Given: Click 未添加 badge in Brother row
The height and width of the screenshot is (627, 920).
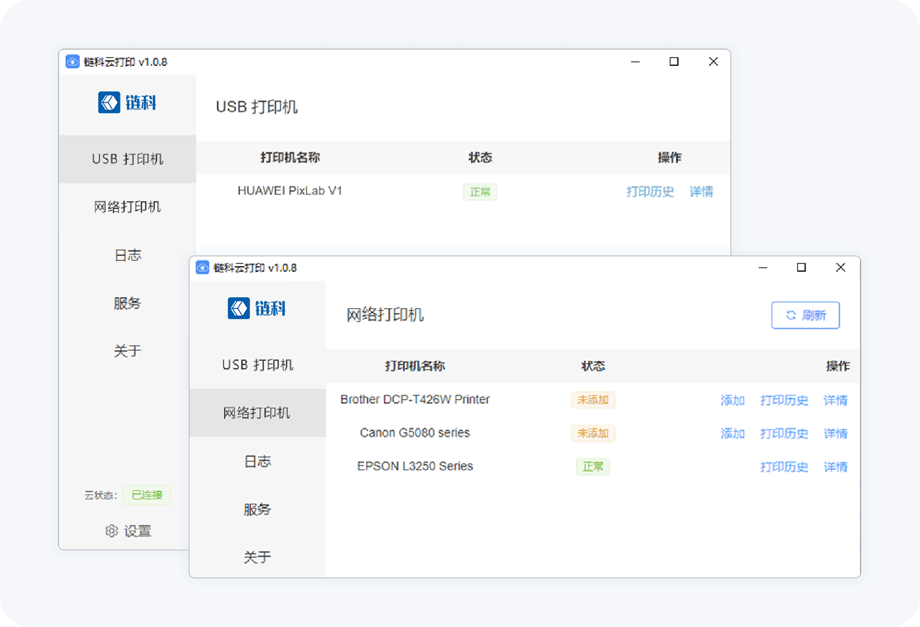Looking at the screenshot, I should (593, 400).
